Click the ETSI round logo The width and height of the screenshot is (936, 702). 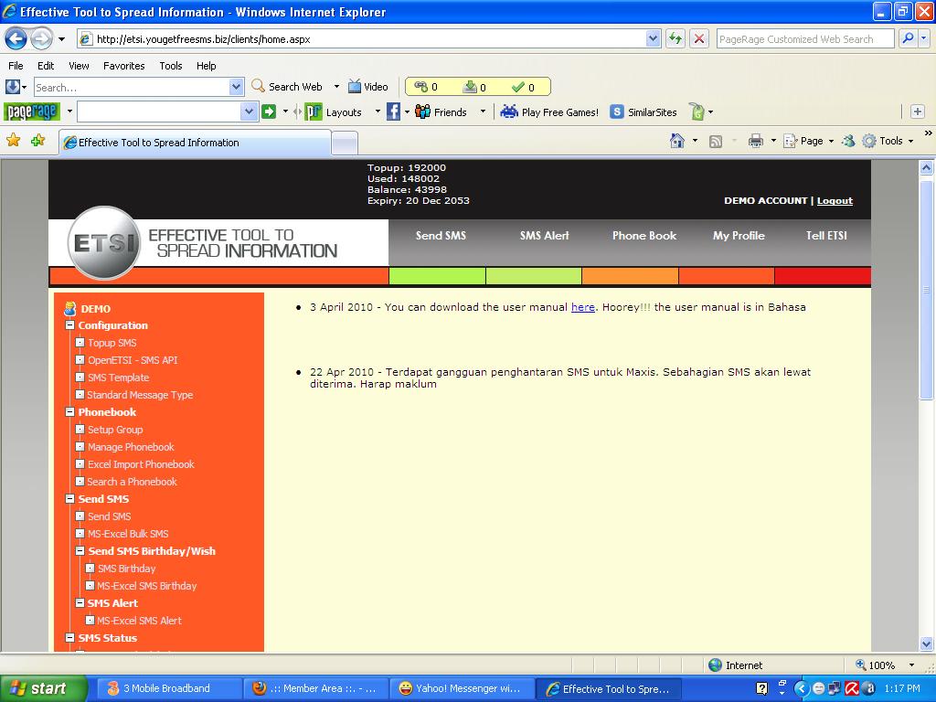(x=104, y=242)
